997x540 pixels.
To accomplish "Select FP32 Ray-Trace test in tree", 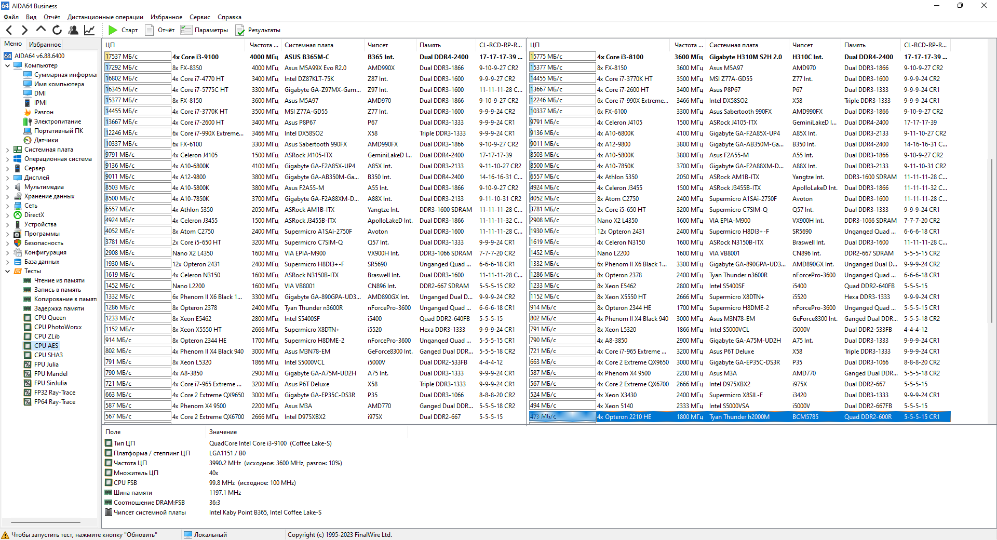I will tap(55, 393).
